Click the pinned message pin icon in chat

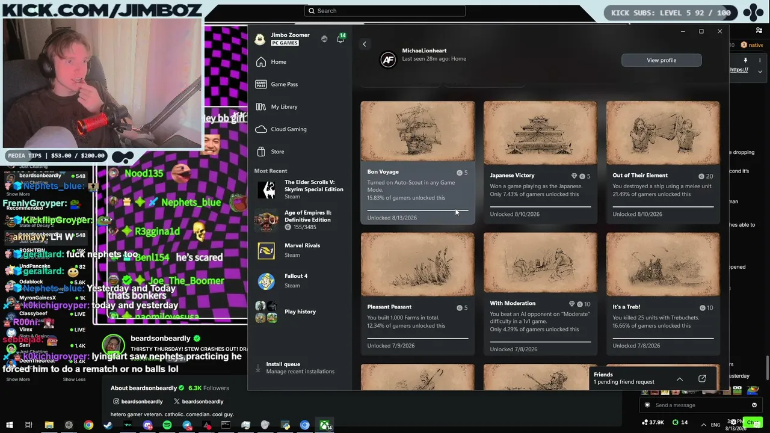click(745, 60)
